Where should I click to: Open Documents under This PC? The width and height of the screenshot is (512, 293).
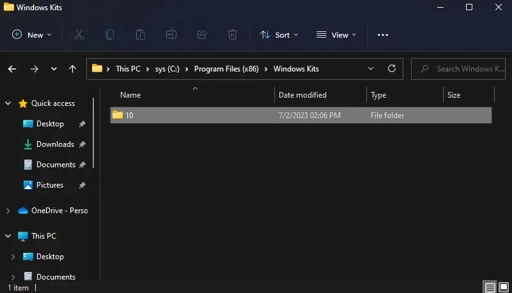click(56, 276)
